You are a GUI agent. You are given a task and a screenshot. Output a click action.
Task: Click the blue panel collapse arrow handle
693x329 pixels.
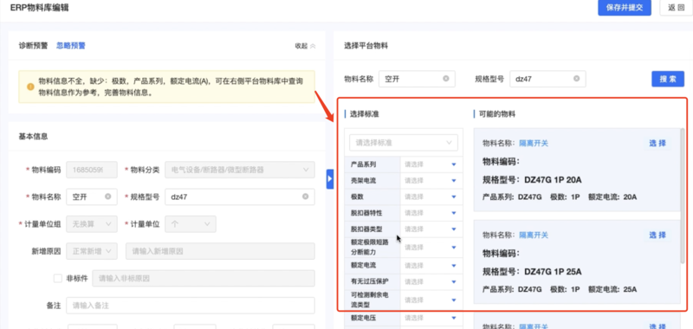(330, 179)
